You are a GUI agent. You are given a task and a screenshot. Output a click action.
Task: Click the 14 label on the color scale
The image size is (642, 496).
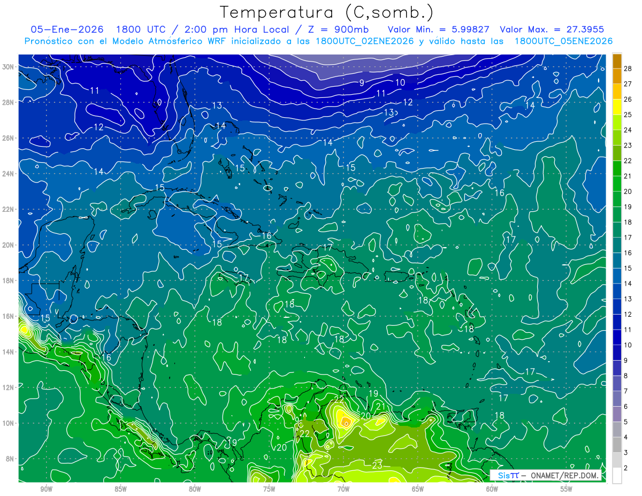point(628,284)
